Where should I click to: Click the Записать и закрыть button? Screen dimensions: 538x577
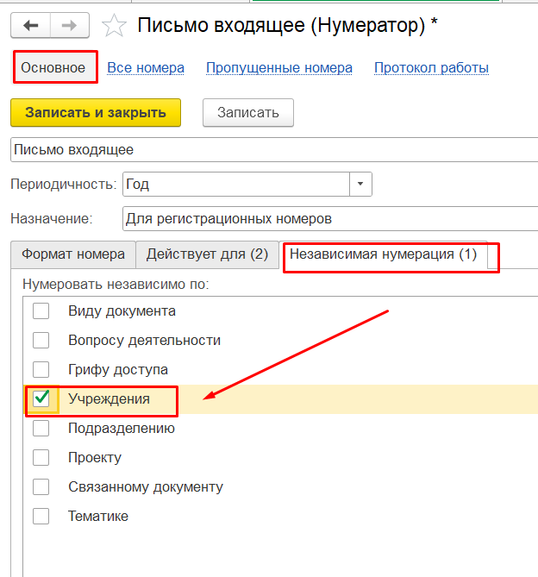point(96,113)
